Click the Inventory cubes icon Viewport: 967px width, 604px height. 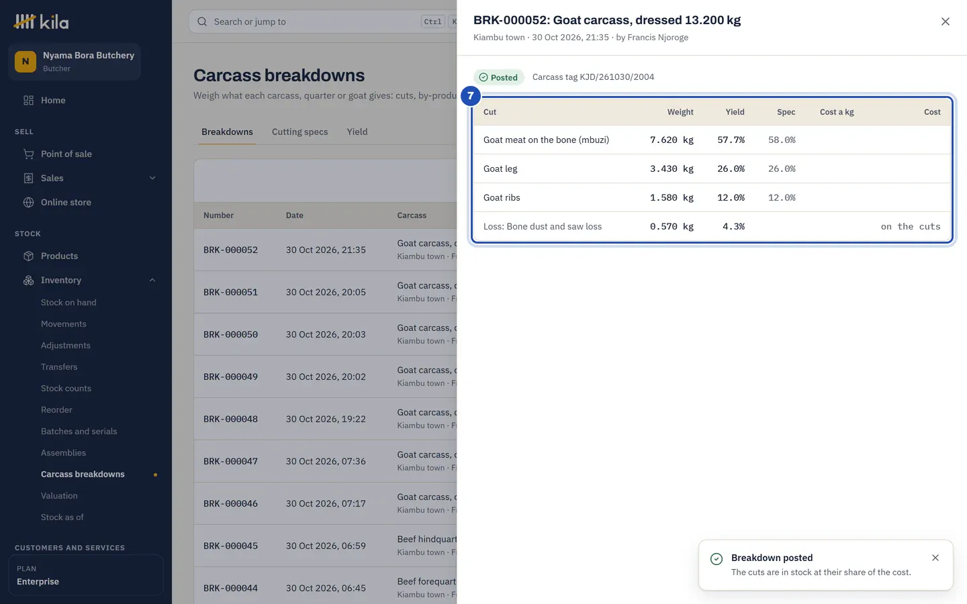click(28, 280)
